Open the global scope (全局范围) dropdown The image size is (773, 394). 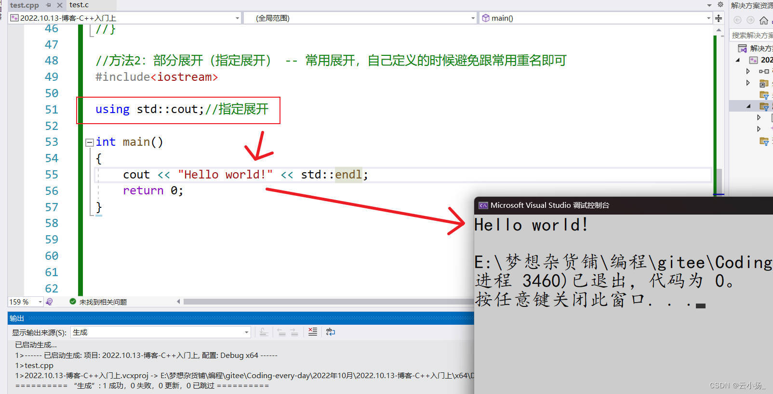tap(360, 18)
